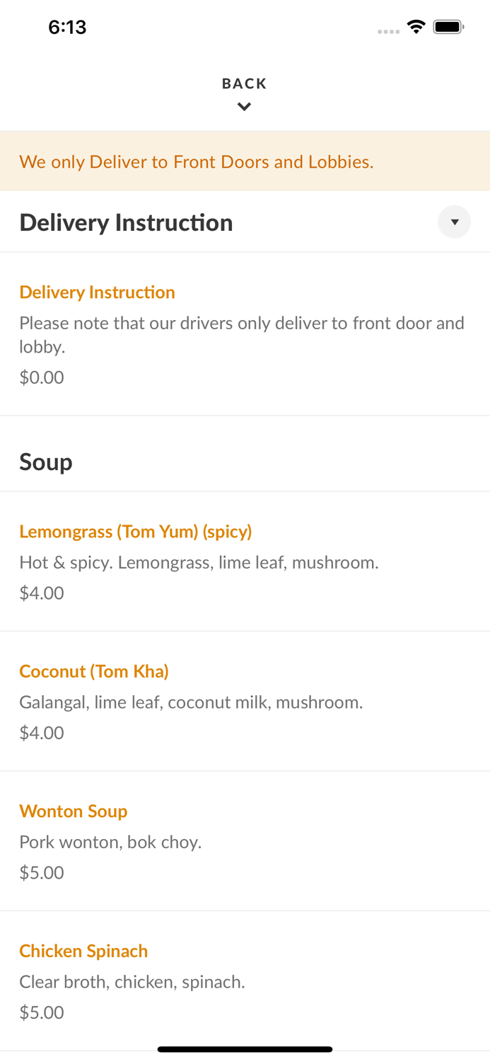The width and height of the screenshot is (490, 1062).
Task: Tap the BACK button label
Action: (x=245, y=84)
